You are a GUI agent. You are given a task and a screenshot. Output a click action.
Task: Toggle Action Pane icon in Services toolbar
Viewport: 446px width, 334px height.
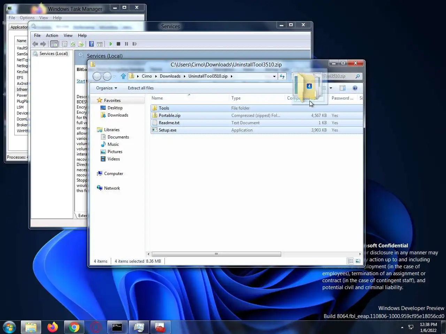click(100, 44)
